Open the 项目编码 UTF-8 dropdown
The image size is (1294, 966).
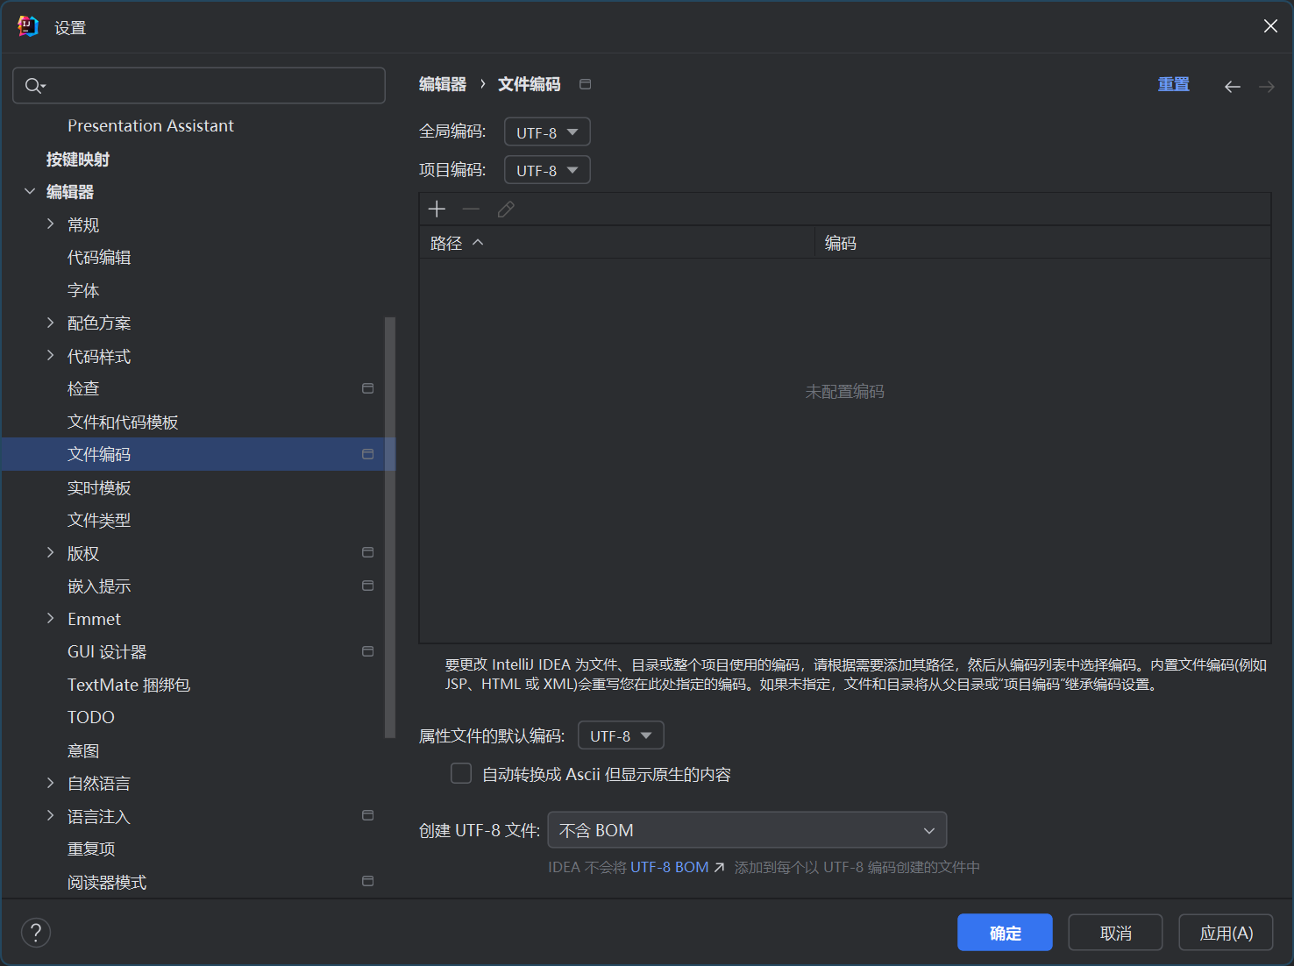tap(546, 170)
